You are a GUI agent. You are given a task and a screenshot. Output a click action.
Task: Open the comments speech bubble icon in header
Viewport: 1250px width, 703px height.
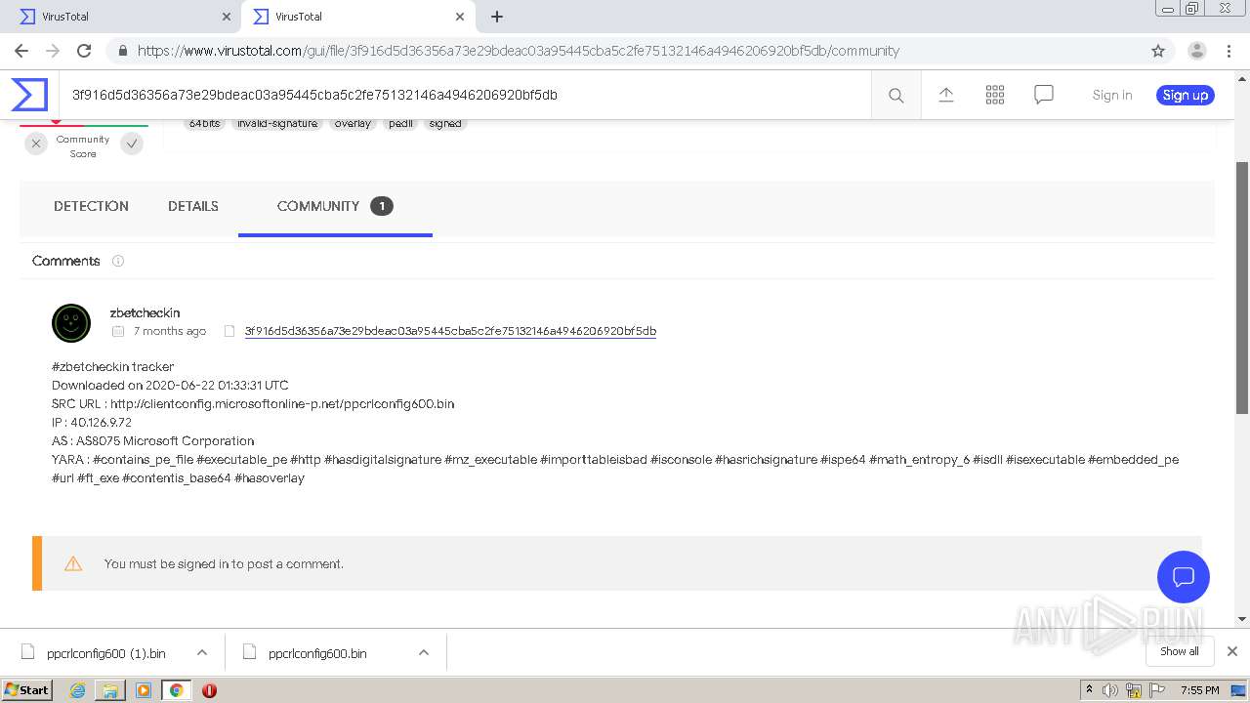pyautogui.click(x=1044, y=95)
